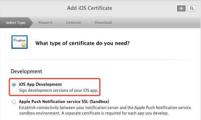
Task: Select the iOS App Development radio button
Action: pos(14,85)
